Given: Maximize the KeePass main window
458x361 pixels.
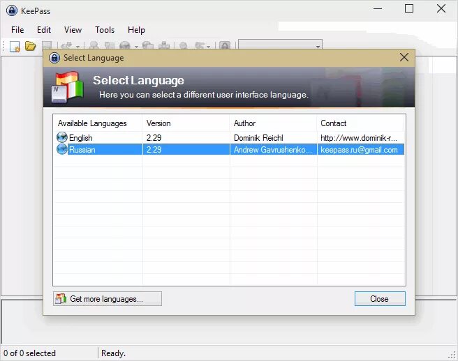Looking at the screenshot, I should coord(409,8).
